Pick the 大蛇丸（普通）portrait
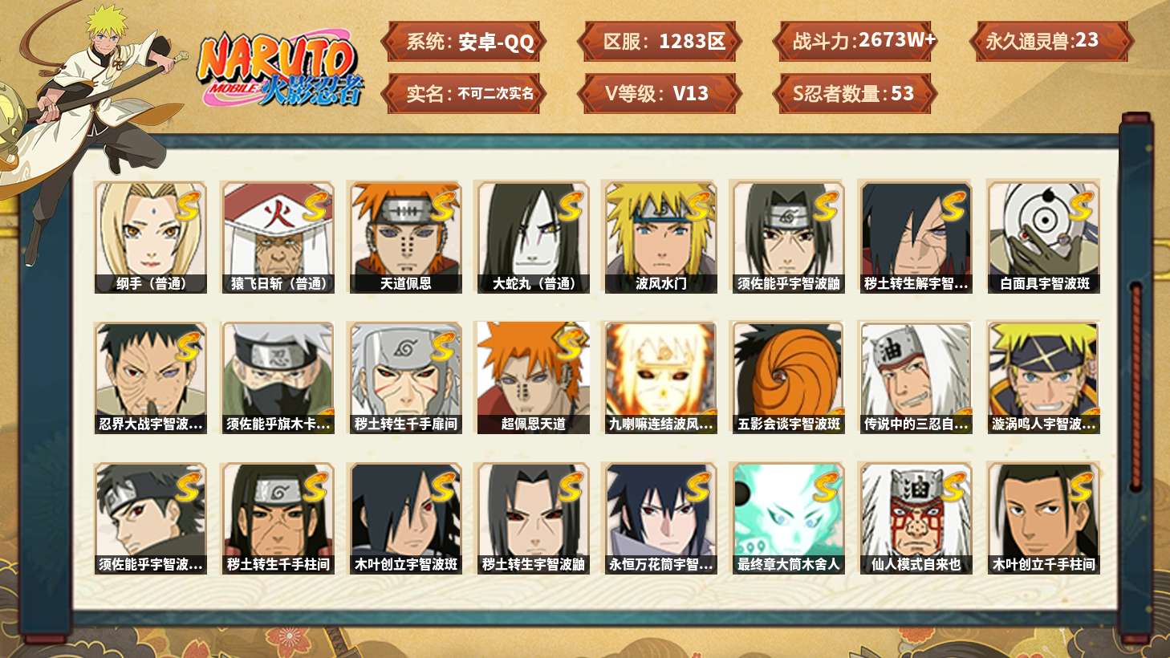This screenshot has width=1170, height=658. (x=533, y=237)
